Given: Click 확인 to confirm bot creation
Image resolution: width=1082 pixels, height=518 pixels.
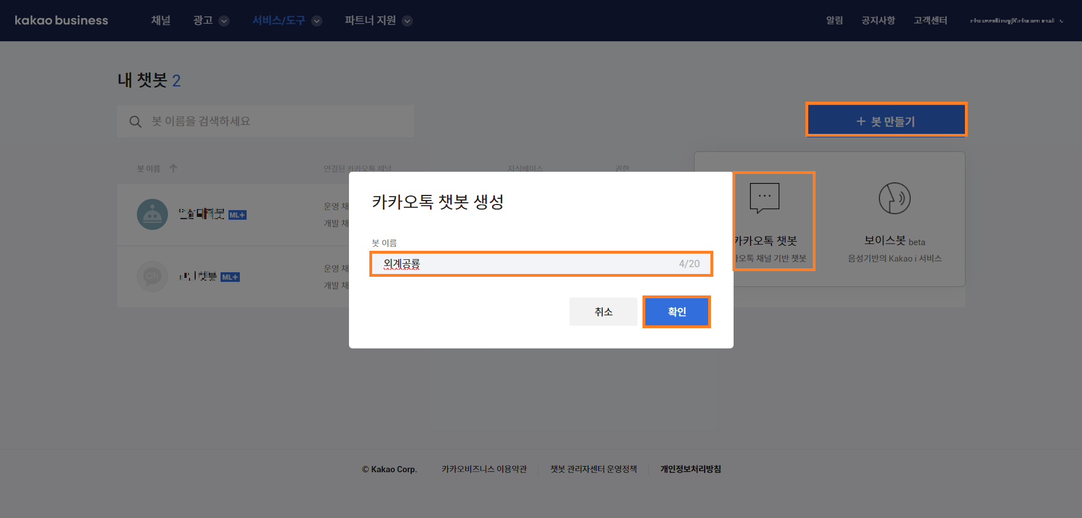Looking at the screenshot, I should (x=677, y=312).
